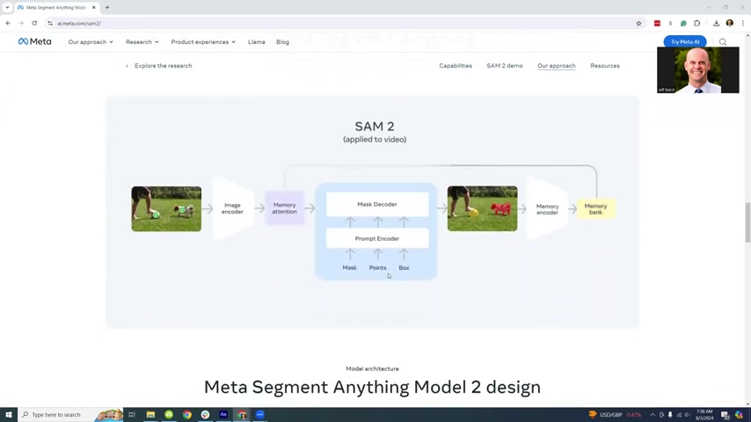
Task: Jump to Resources section
Action: [604, 66]
